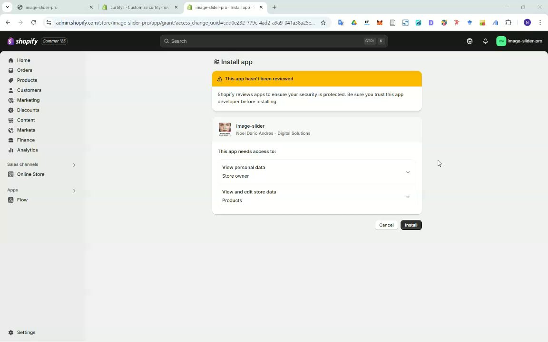The width and height of the screenshot is (548, 342).
Task: Click the Flow app icon
Action: pos(11,200)
